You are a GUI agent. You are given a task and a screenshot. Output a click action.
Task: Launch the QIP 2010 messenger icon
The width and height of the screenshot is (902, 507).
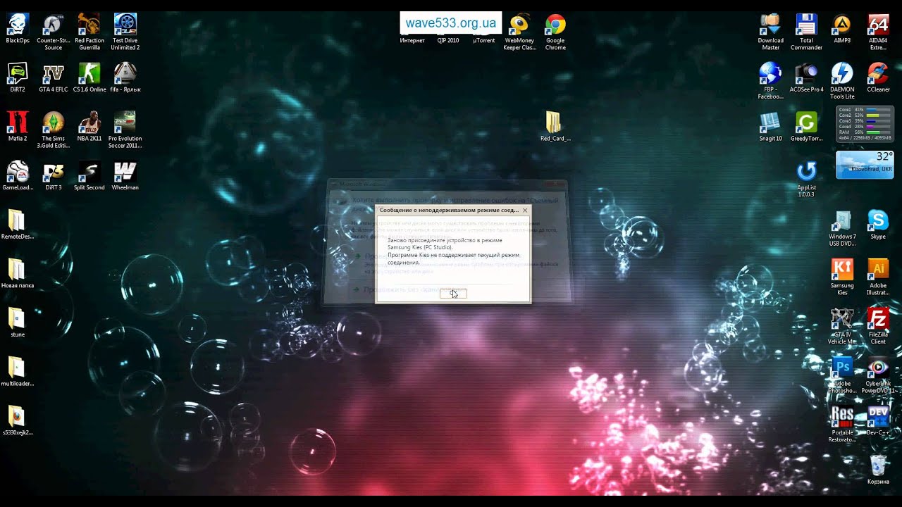click(x=448, y=40)
